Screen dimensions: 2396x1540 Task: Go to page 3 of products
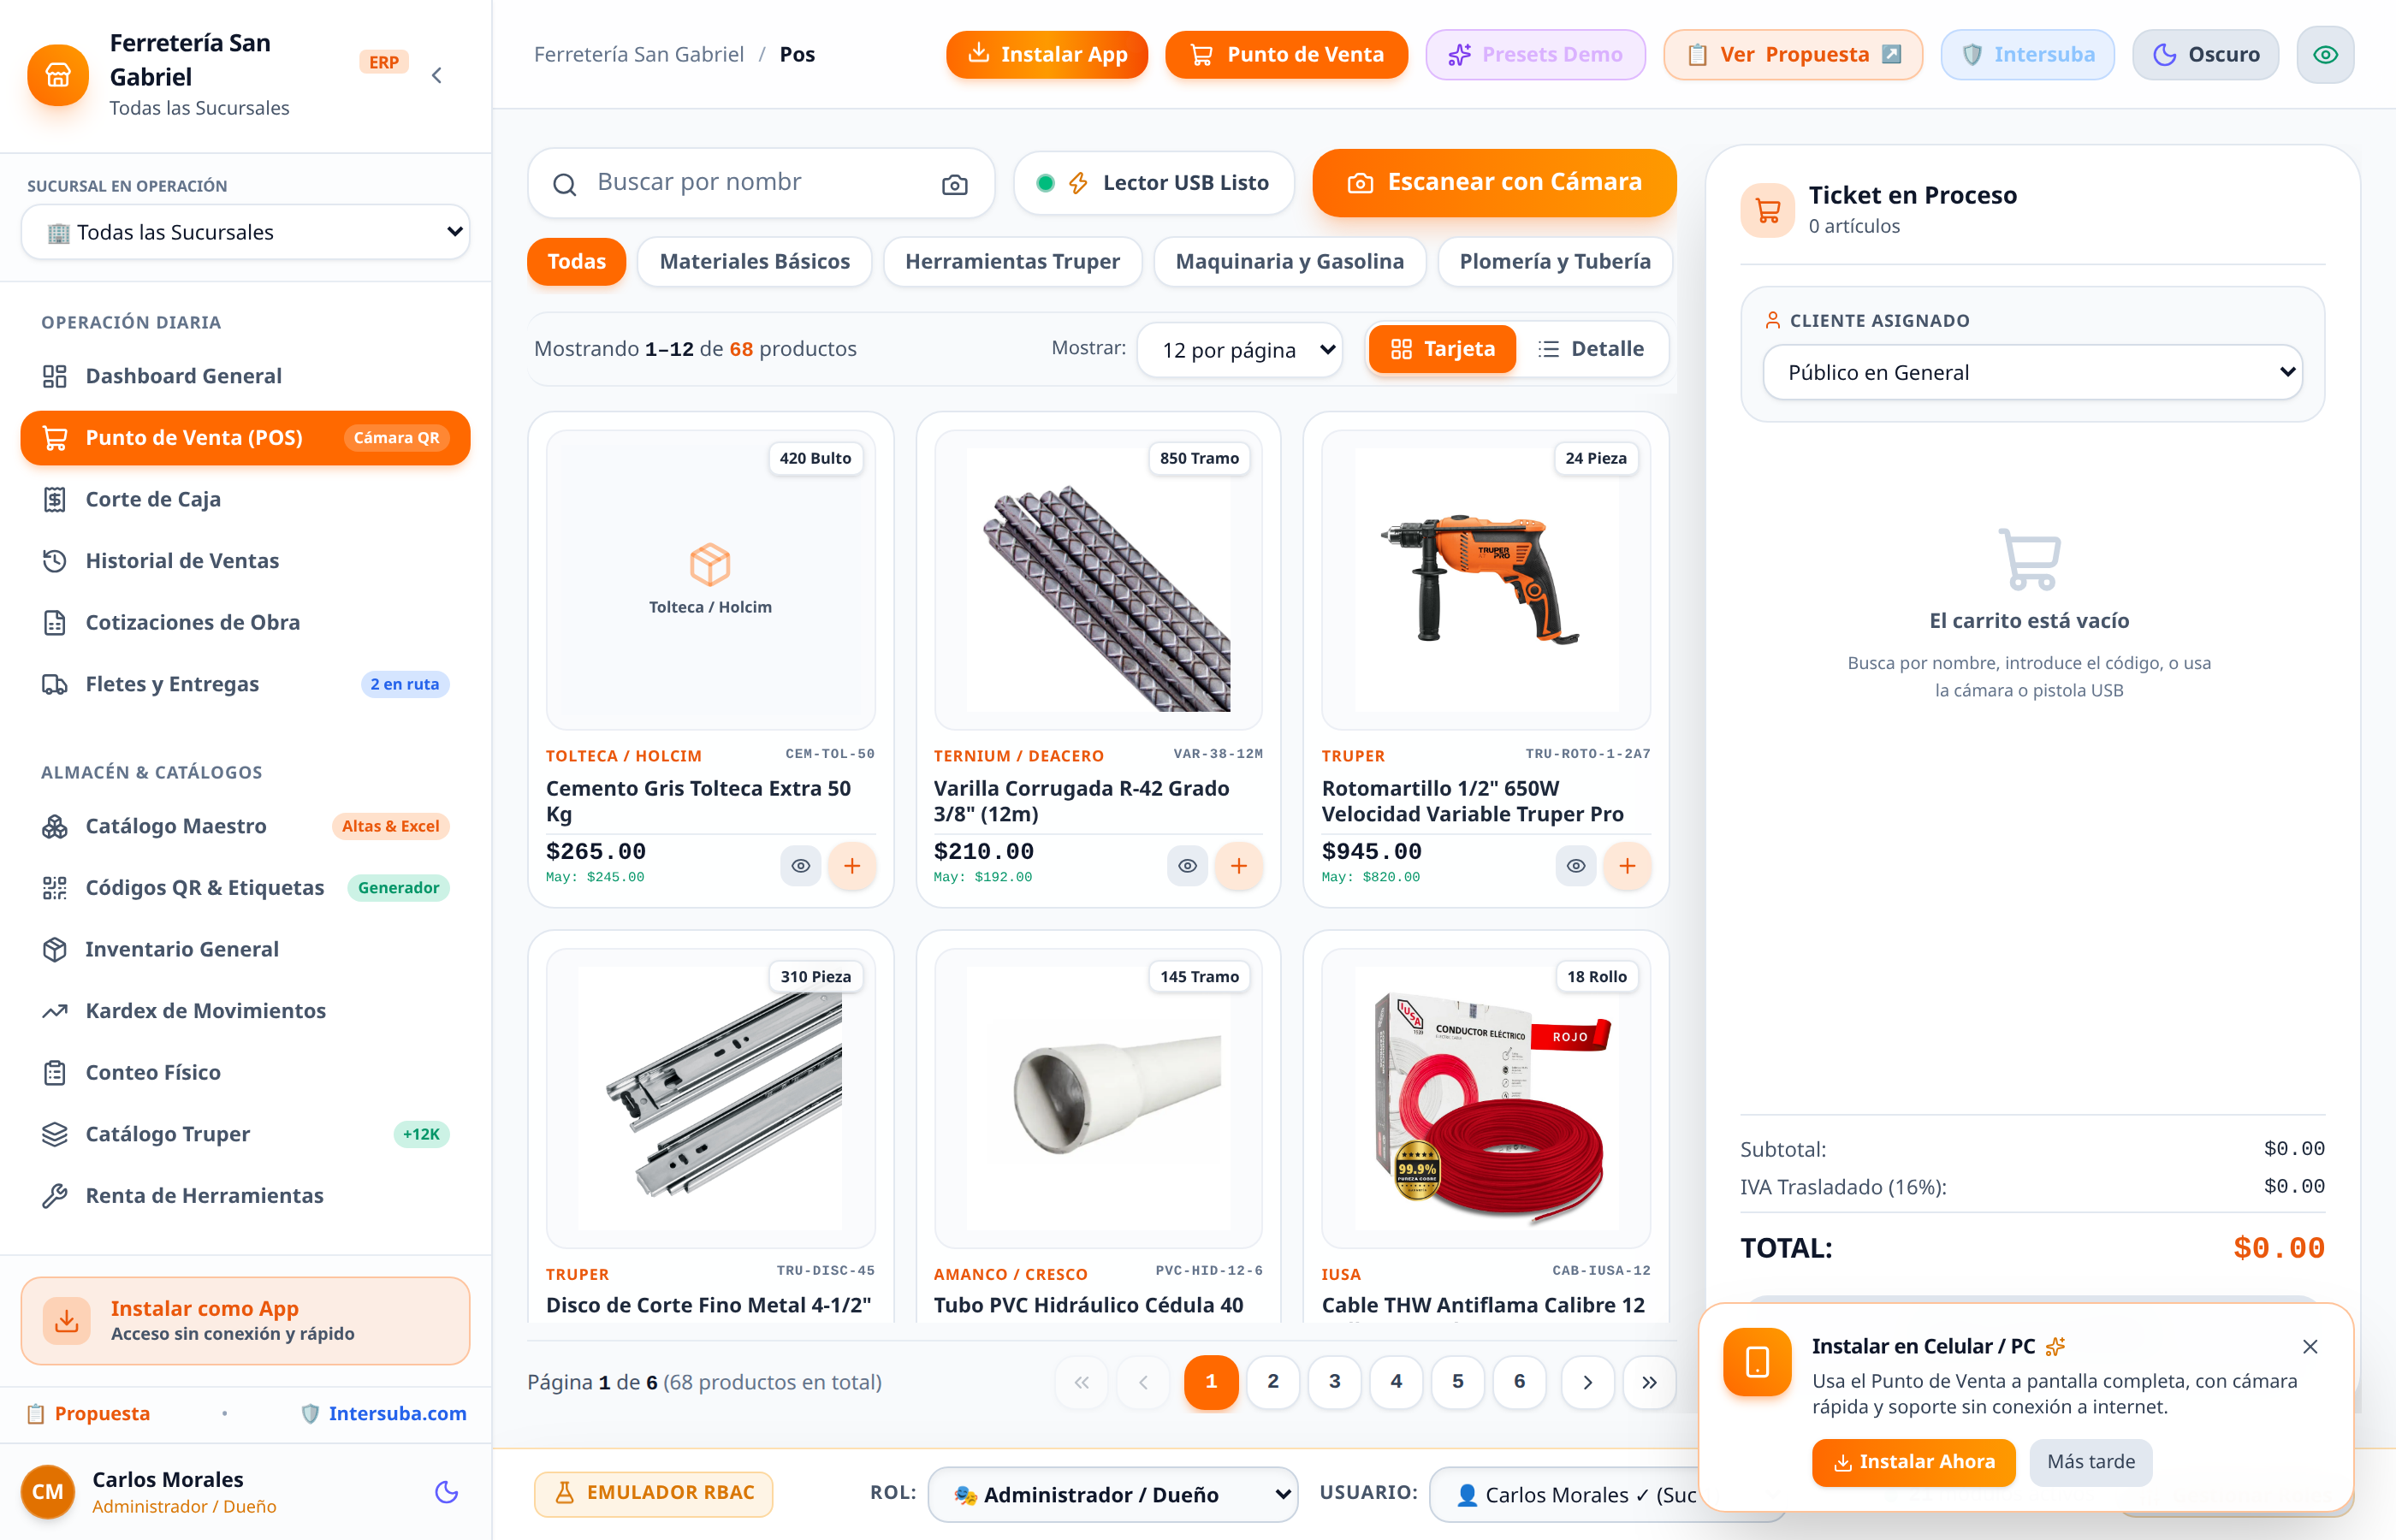pyautogui.click(x=1335, y=1382)
